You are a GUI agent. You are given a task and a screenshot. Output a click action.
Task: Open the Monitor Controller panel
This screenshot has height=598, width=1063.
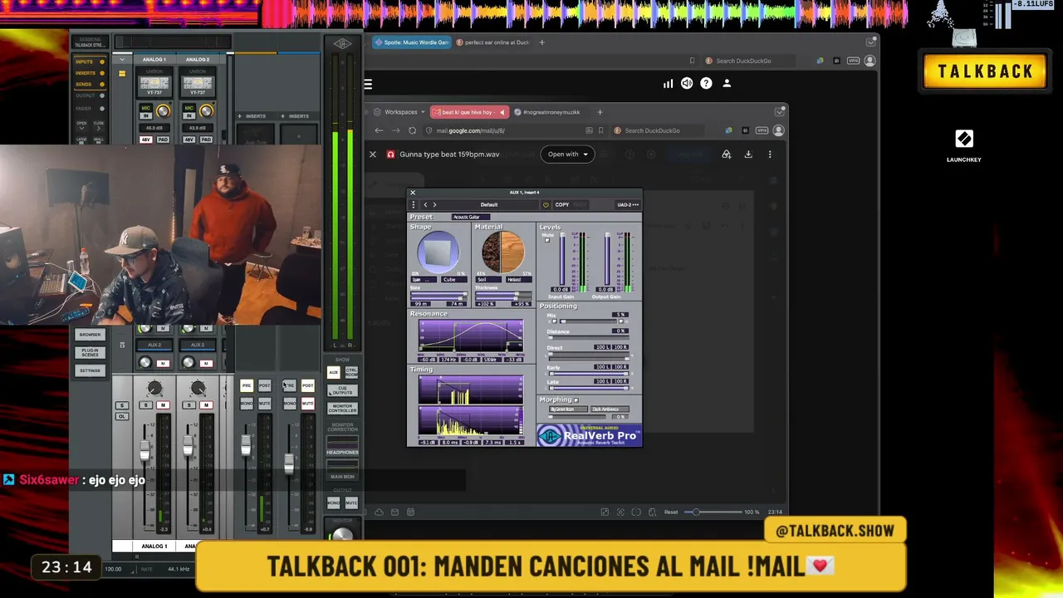342,407
